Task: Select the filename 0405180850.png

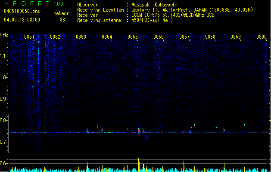Action: point(22,11)
